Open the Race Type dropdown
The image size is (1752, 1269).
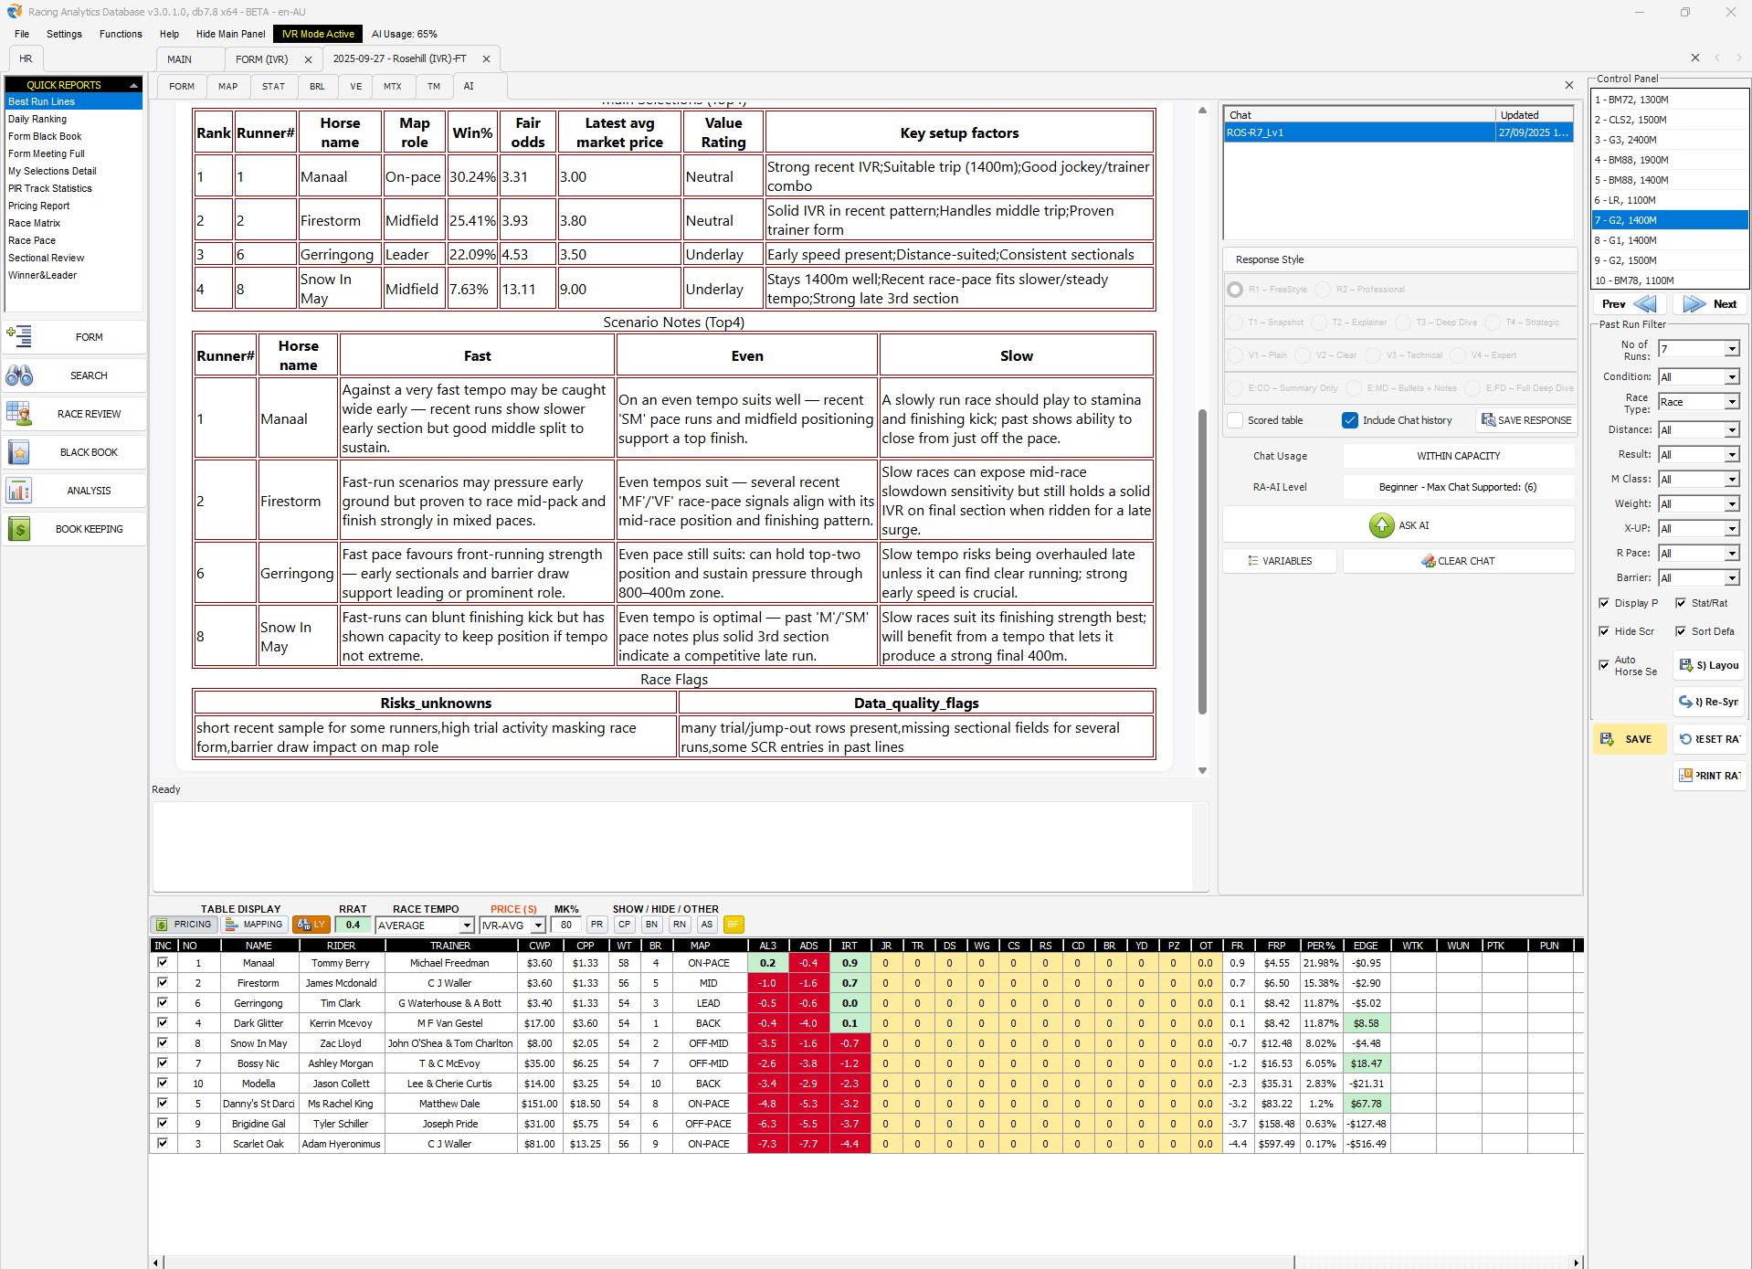coord(1731,402)
